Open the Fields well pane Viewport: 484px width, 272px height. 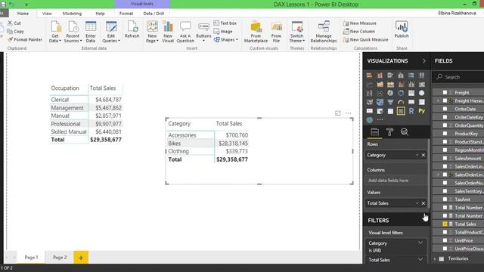pos(374,132)
